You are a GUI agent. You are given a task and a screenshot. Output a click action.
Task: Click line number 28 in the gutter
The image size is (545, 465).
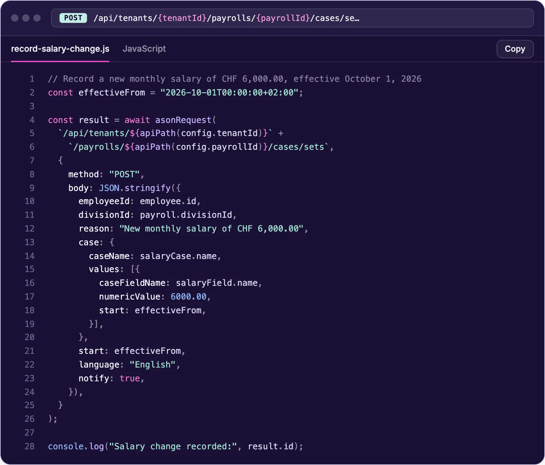click(29, 446)
